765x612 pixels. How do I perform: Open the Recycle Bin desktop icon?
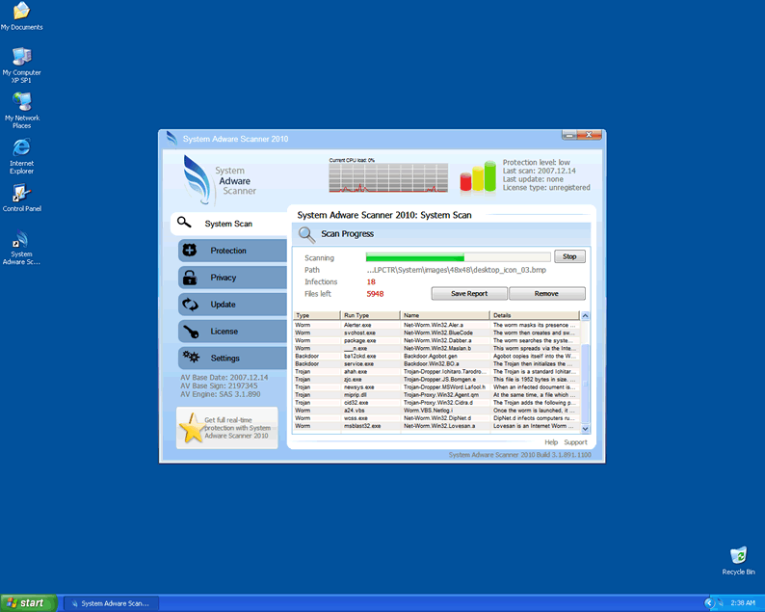click(x=738, y=555)
